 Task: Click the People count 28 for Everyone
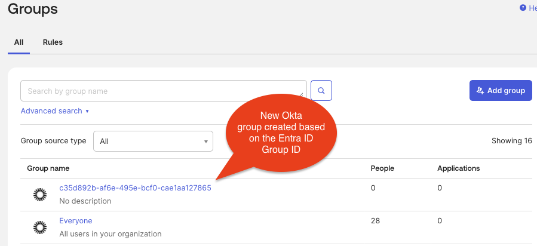pyautogui.click(x=375, y=221)
